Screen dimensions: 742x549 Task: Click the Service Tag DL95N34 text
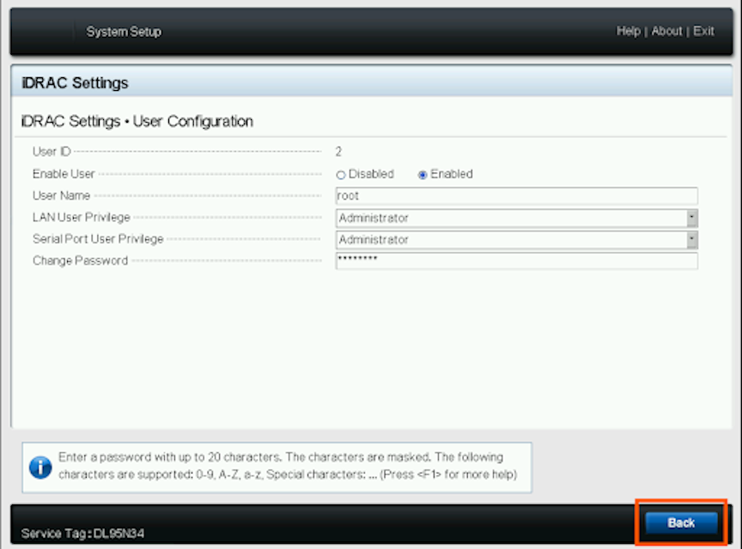tap(82, 533)
